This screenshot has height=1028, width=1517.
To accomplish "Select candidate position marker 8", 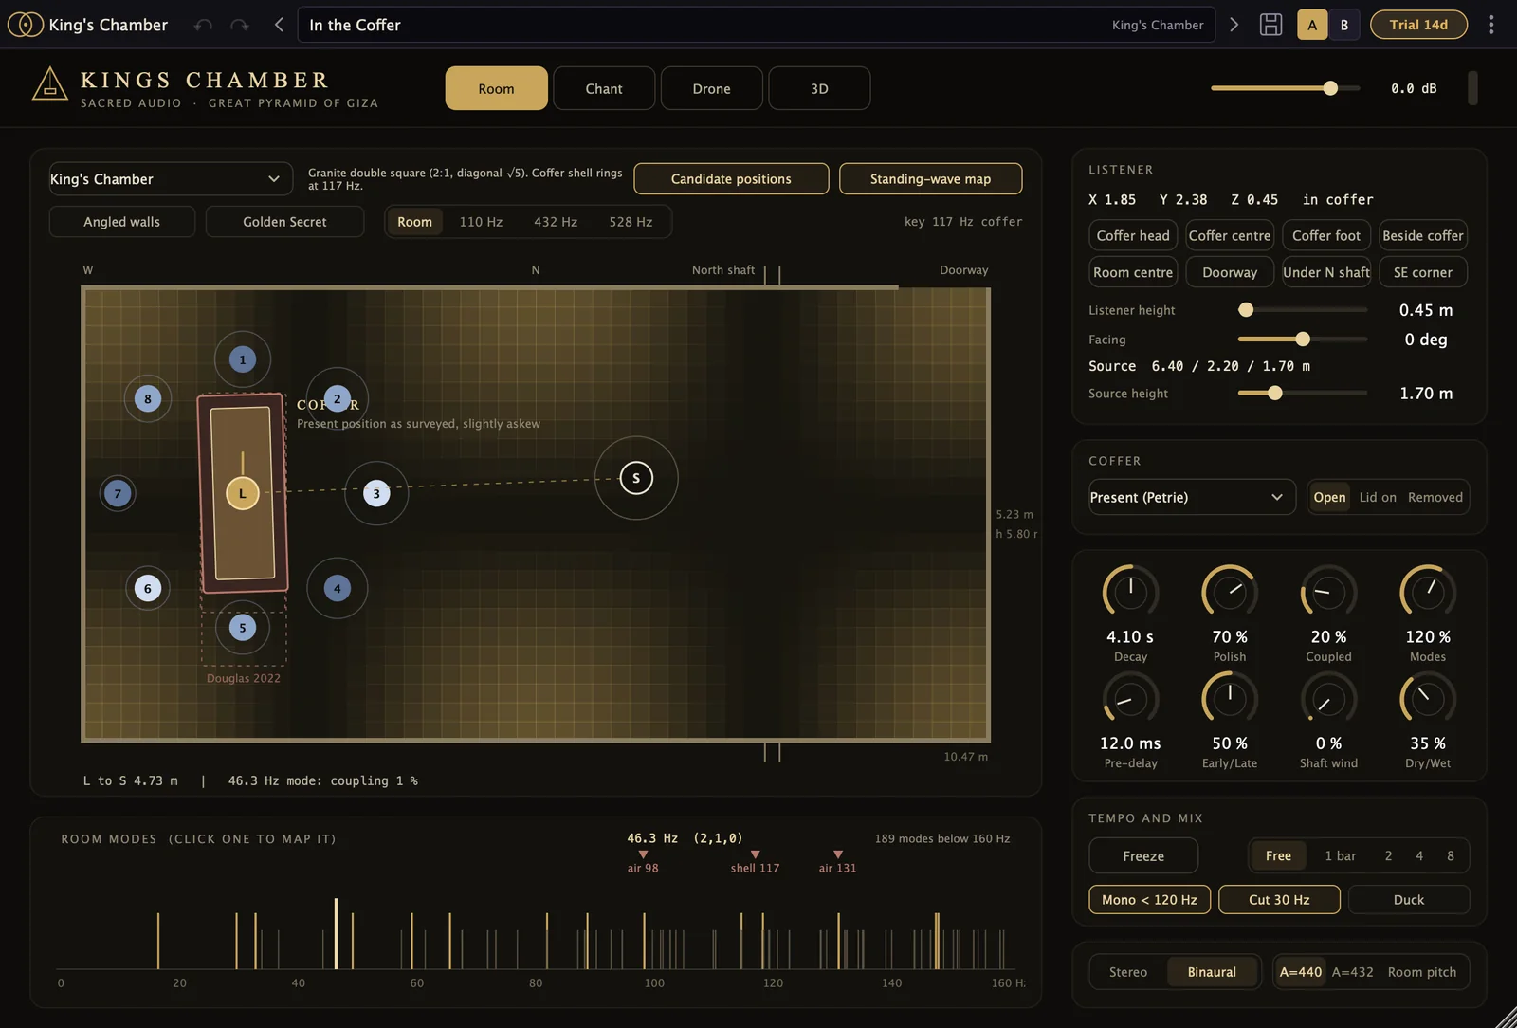I will coord(147,398).
